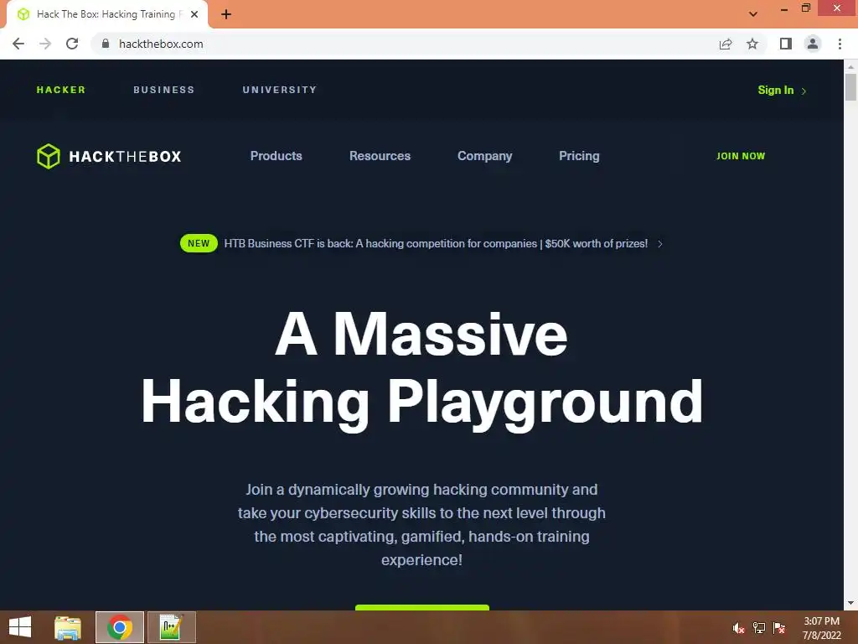The height and width of the screenshot is (644, 858).
Task: Click the arrow after CTF announcement
Action: [660, 244]
